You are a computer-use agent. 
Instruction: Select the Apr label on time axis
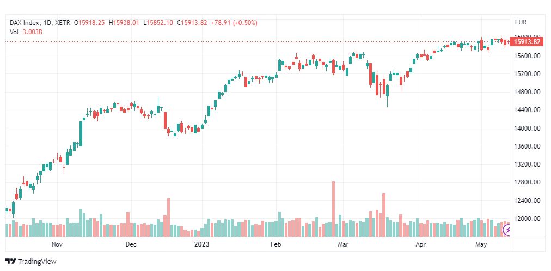pos(420,245)
